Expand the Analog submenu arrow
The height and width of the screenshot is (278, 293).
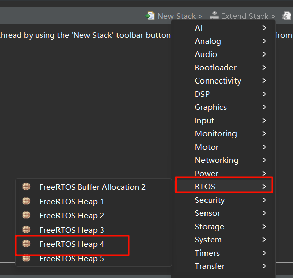click(x=264, y=41)
